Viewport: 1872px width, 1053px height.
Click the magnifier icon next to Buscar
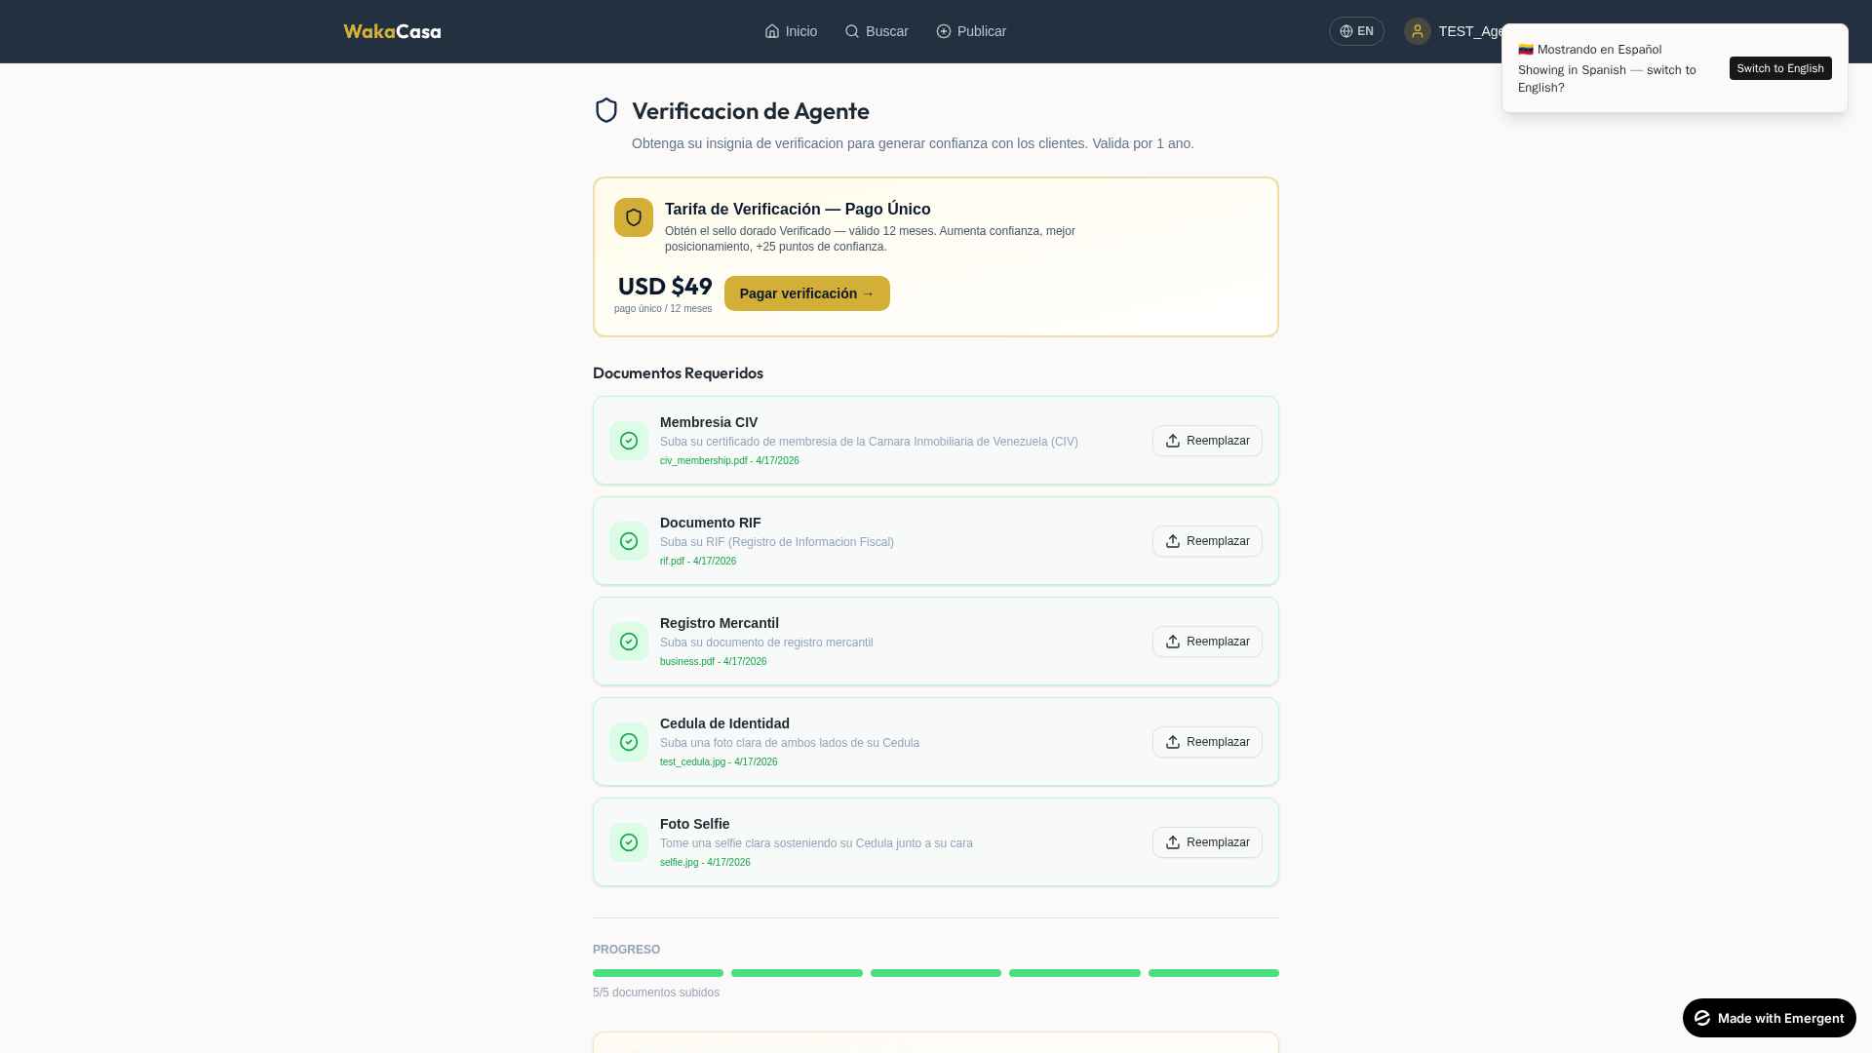pyautogui.click(x=852, y=31)
